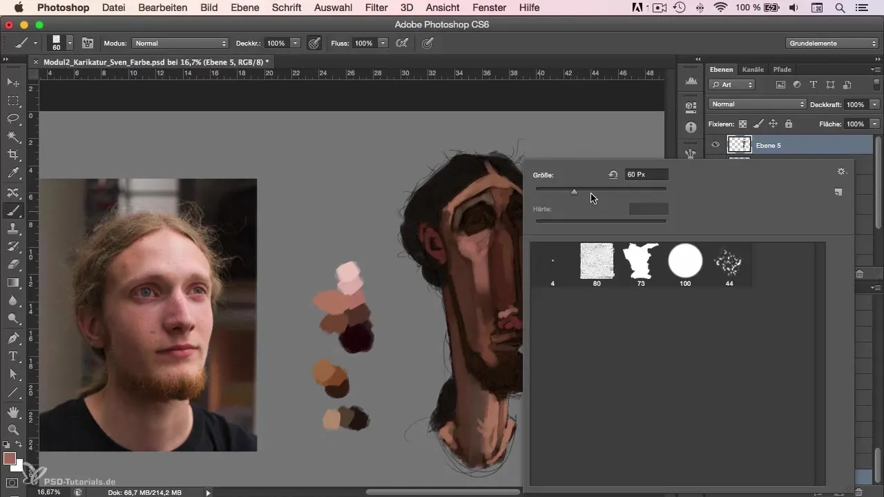Image resolution: width=884 pixels, height=497 pixels.
Task: Toggle pressure for size button
Action: tap(427, 43)
